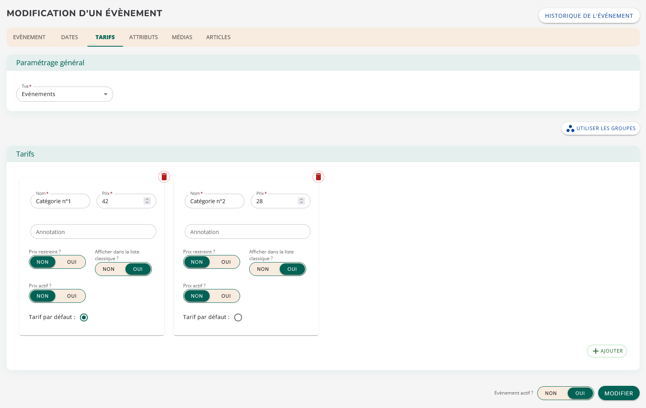Click trash icon above Catégorie n°2
The height and width of the screenshot is (408, 646).
318,177
